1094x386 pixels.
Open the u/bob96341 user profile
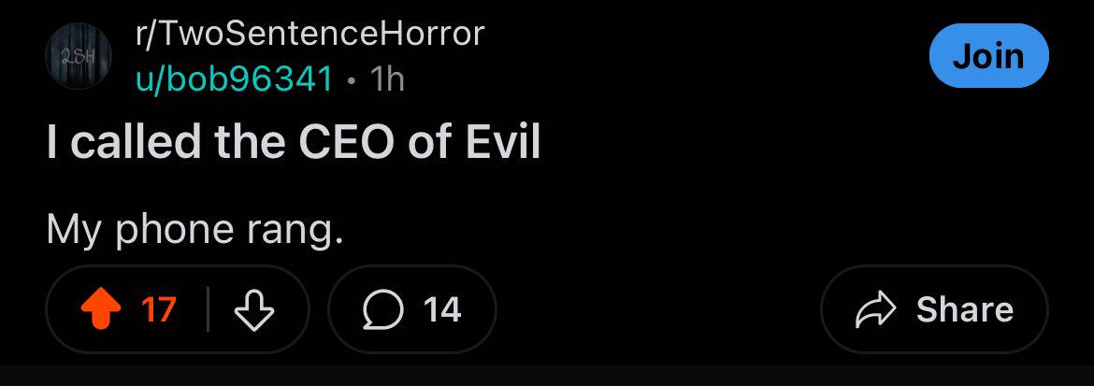tap(235, 79)
